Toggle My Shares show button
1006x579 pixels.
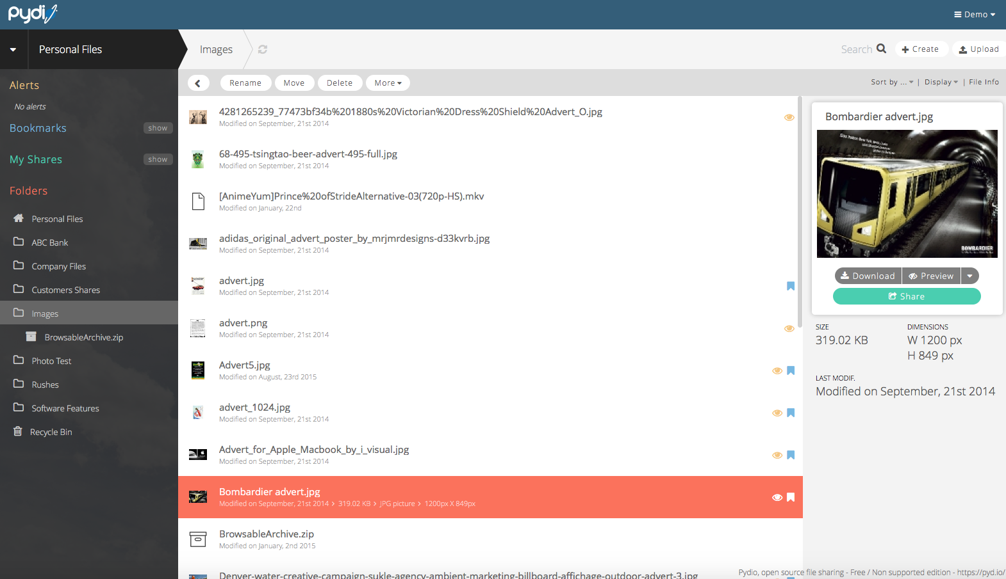point(158,159)
